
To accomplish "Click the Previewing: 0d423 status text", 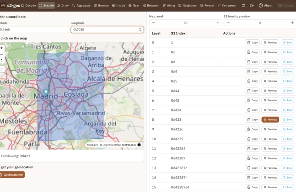I will point(16,156).
